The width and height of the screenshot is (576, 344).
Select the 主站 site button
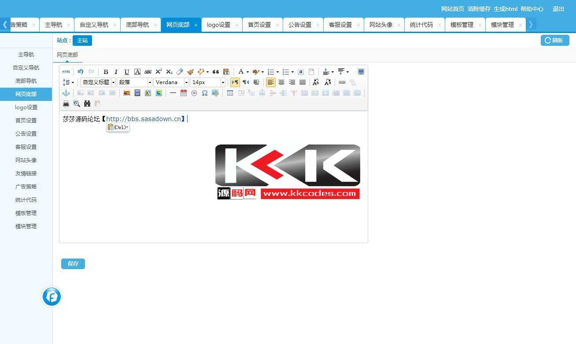(82, 41)
